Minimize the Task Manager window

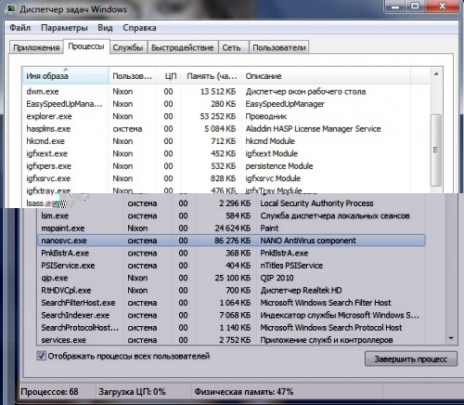[395, 7]
